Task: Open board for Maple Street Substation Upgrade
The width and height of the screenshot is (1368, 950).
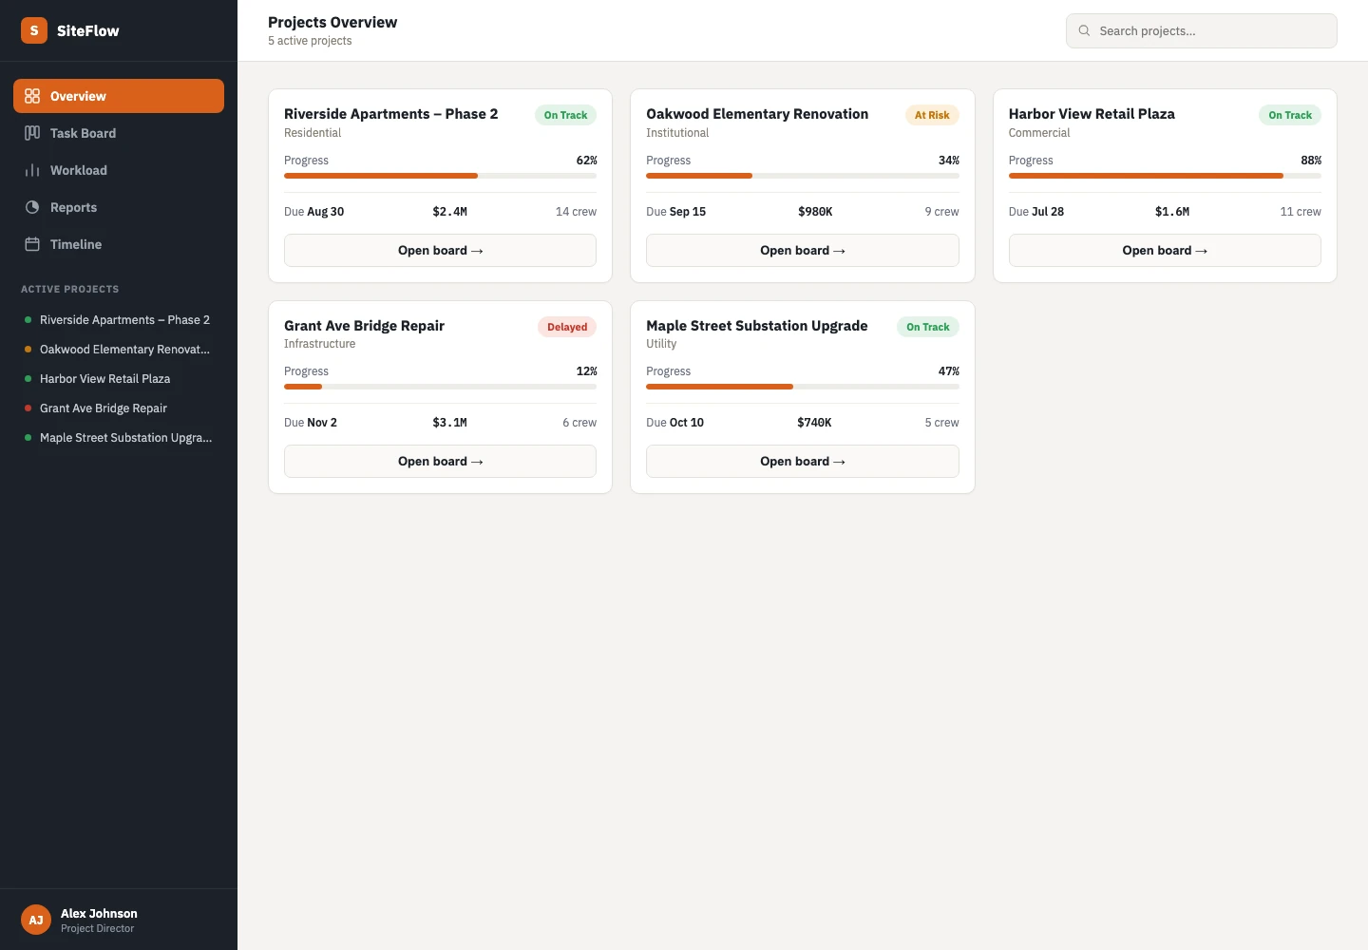Action: coord(803,462)
